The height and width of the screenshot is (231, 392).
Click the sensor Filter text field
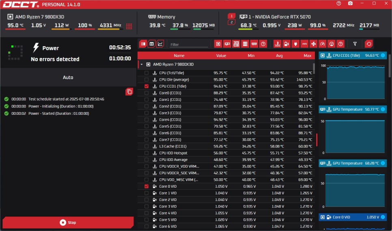pos(189,45)
